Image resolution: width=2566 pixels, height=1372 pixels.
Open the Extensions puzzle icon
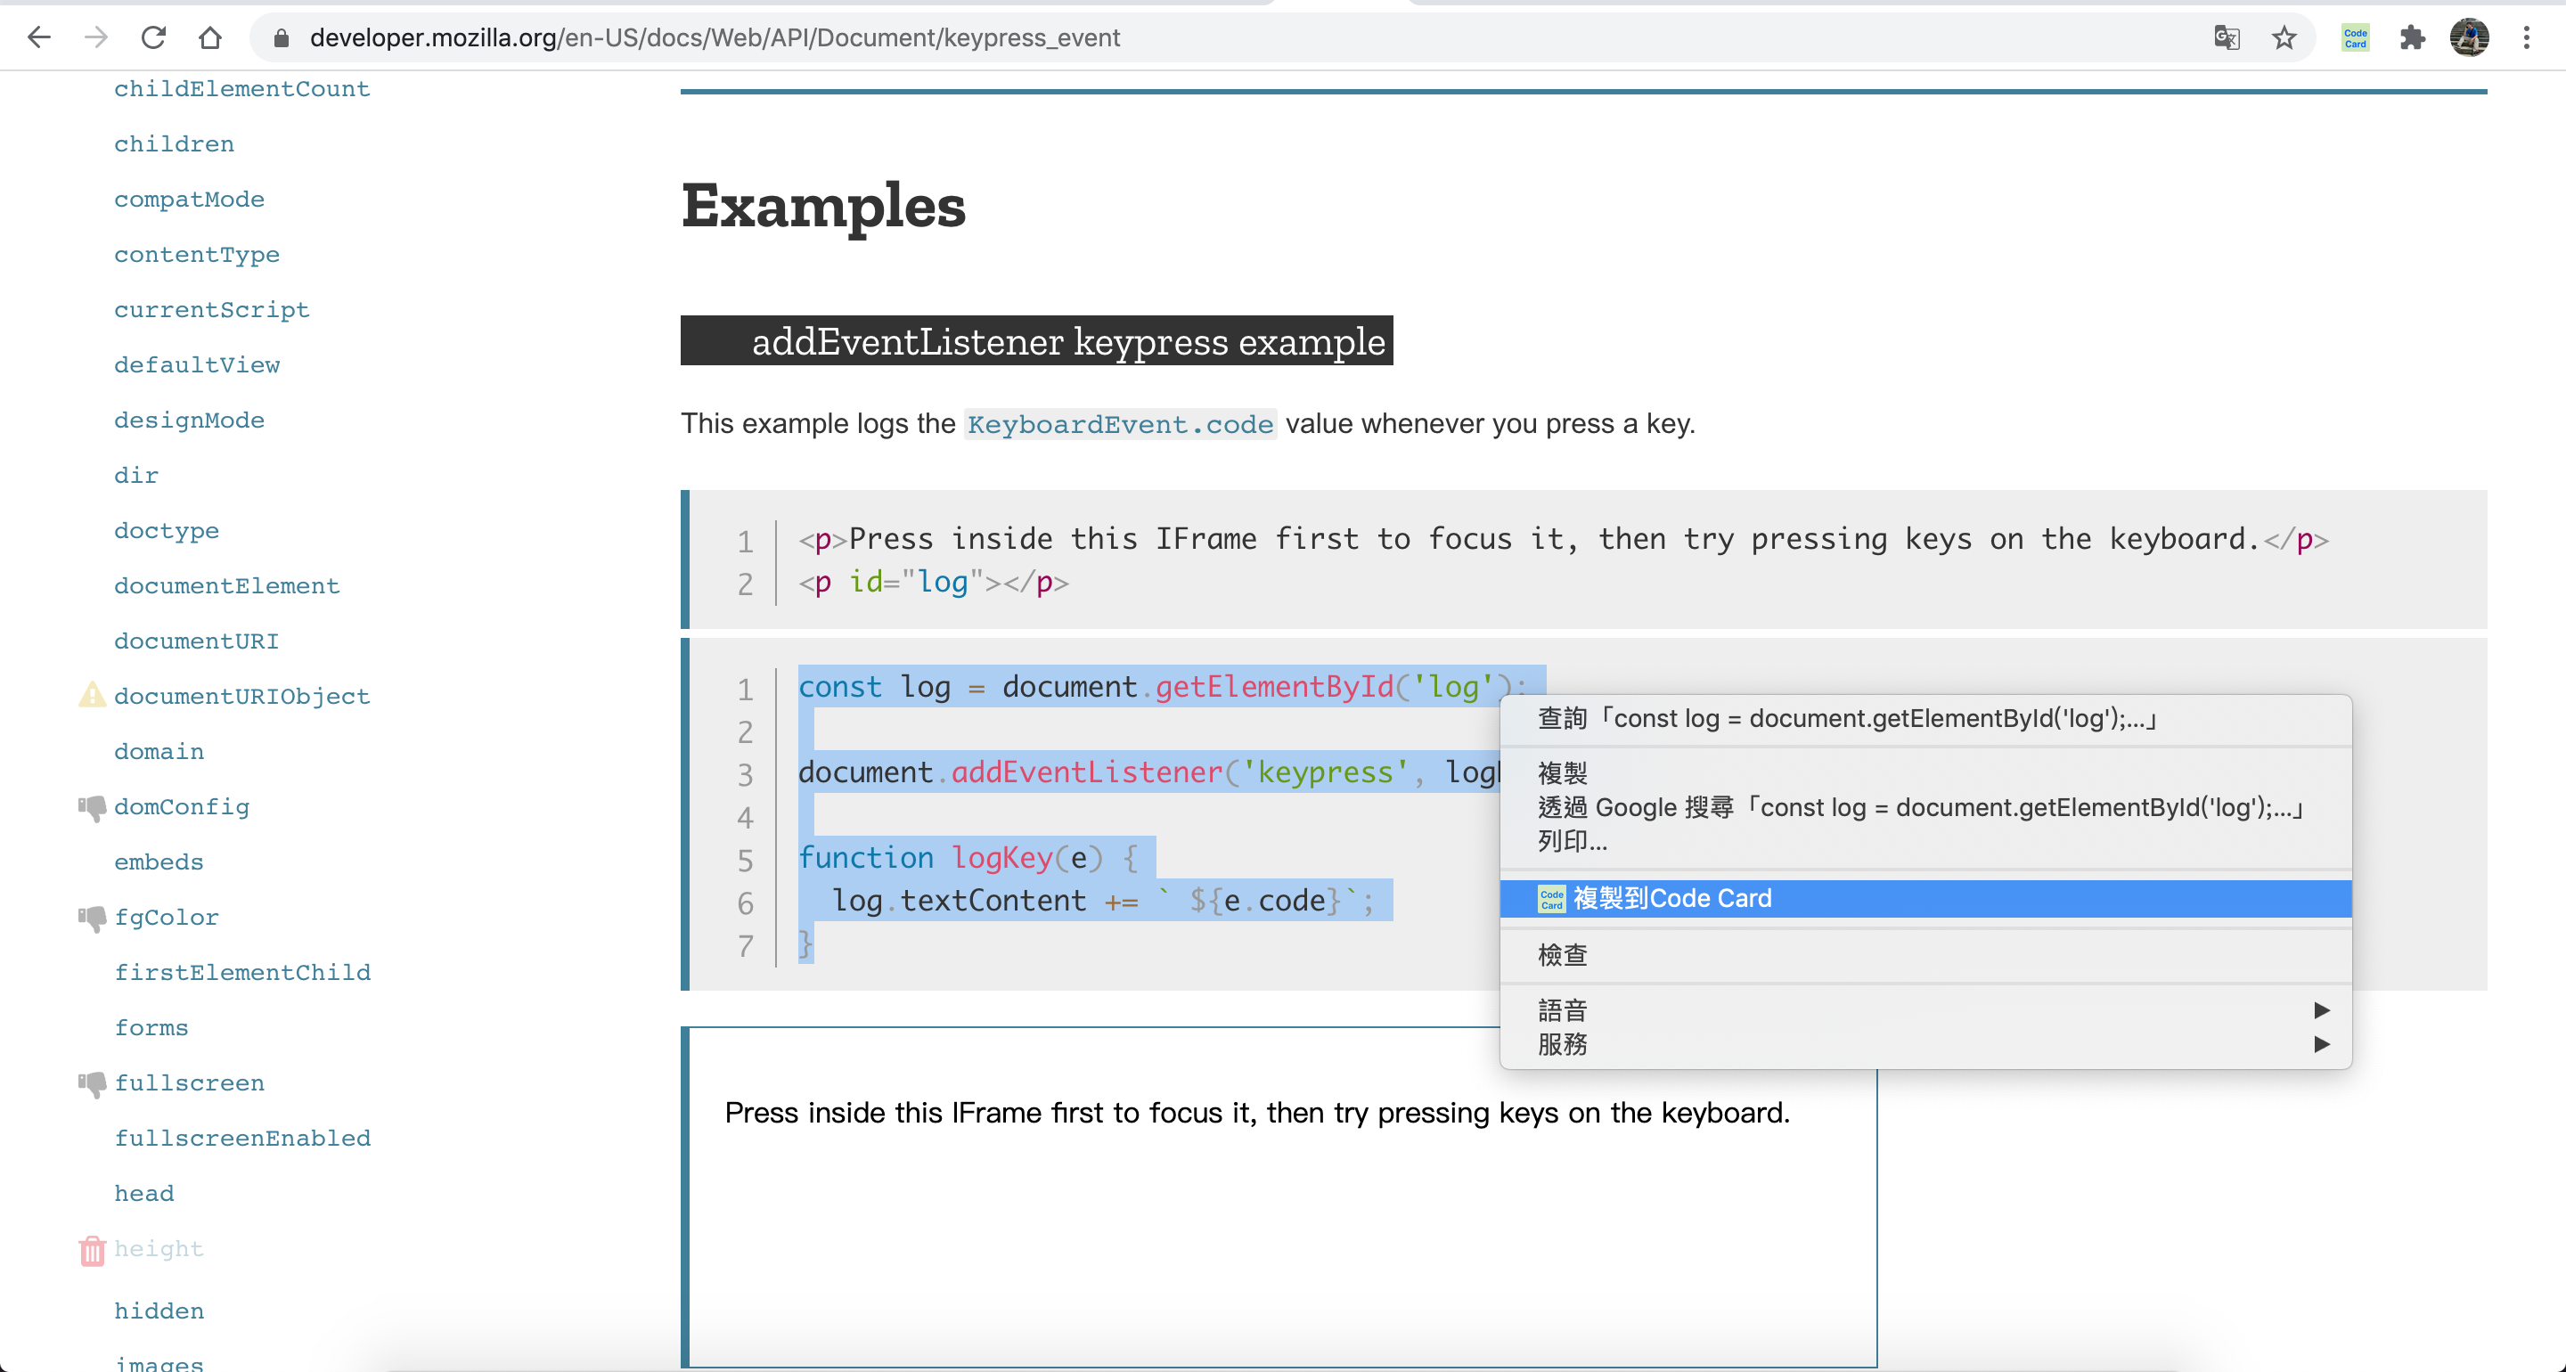(x=2412, y=37)
